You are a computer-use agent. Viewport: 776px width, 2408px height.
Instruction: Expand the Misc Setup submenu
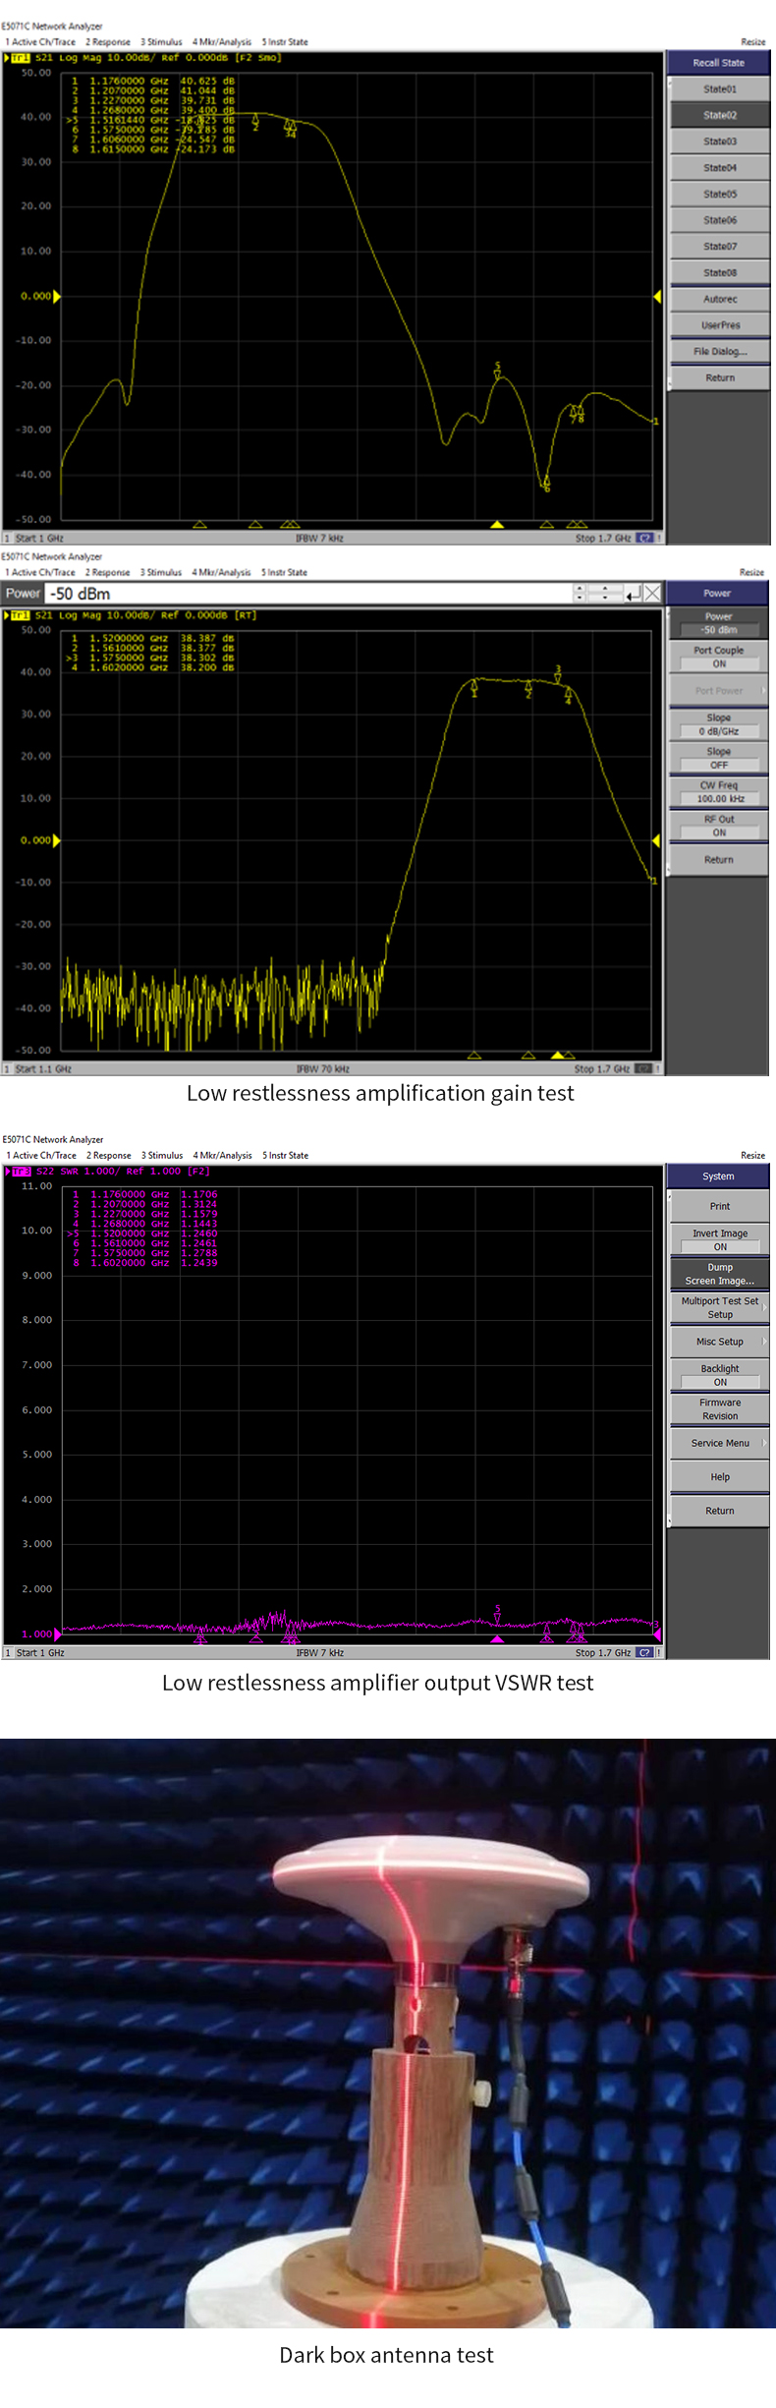tap(719, 1342)
